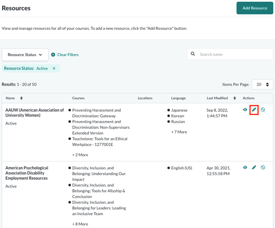The image size is (275, 228).
Task: Remove the Active status filter chip
Action: tap(54, 69)
